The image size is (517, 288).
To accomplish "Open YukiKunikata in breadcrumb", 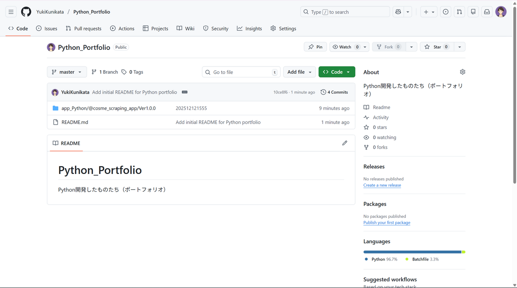I will click(x=50, y=12).
